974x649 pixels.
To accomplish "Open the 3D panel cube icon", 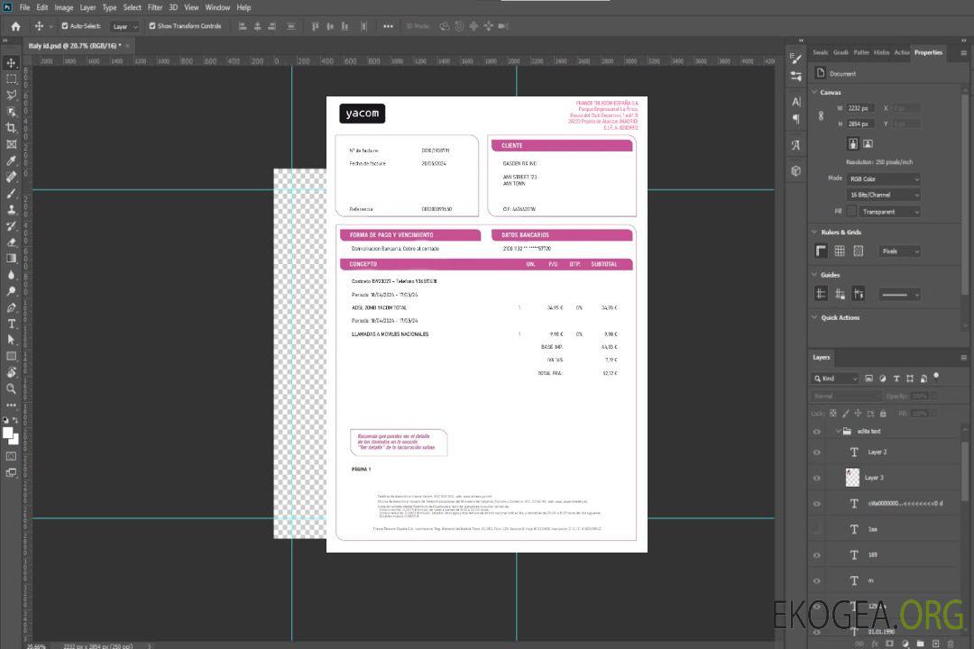I will pos(796,170).
